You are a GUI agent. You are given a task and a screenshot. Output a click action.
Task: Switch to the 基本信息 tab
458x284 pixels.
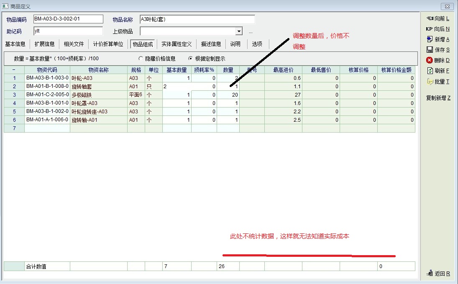(15, 44)
